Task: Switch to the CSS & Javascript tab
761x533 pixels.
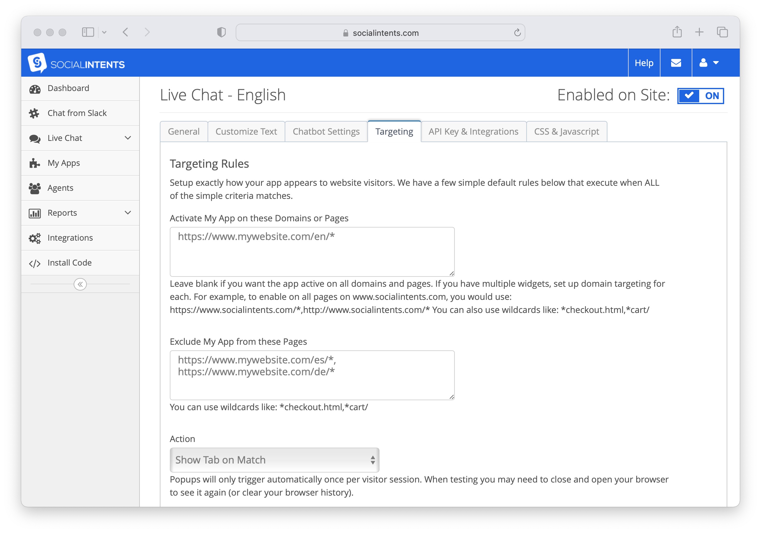Action: coord(566,132)
